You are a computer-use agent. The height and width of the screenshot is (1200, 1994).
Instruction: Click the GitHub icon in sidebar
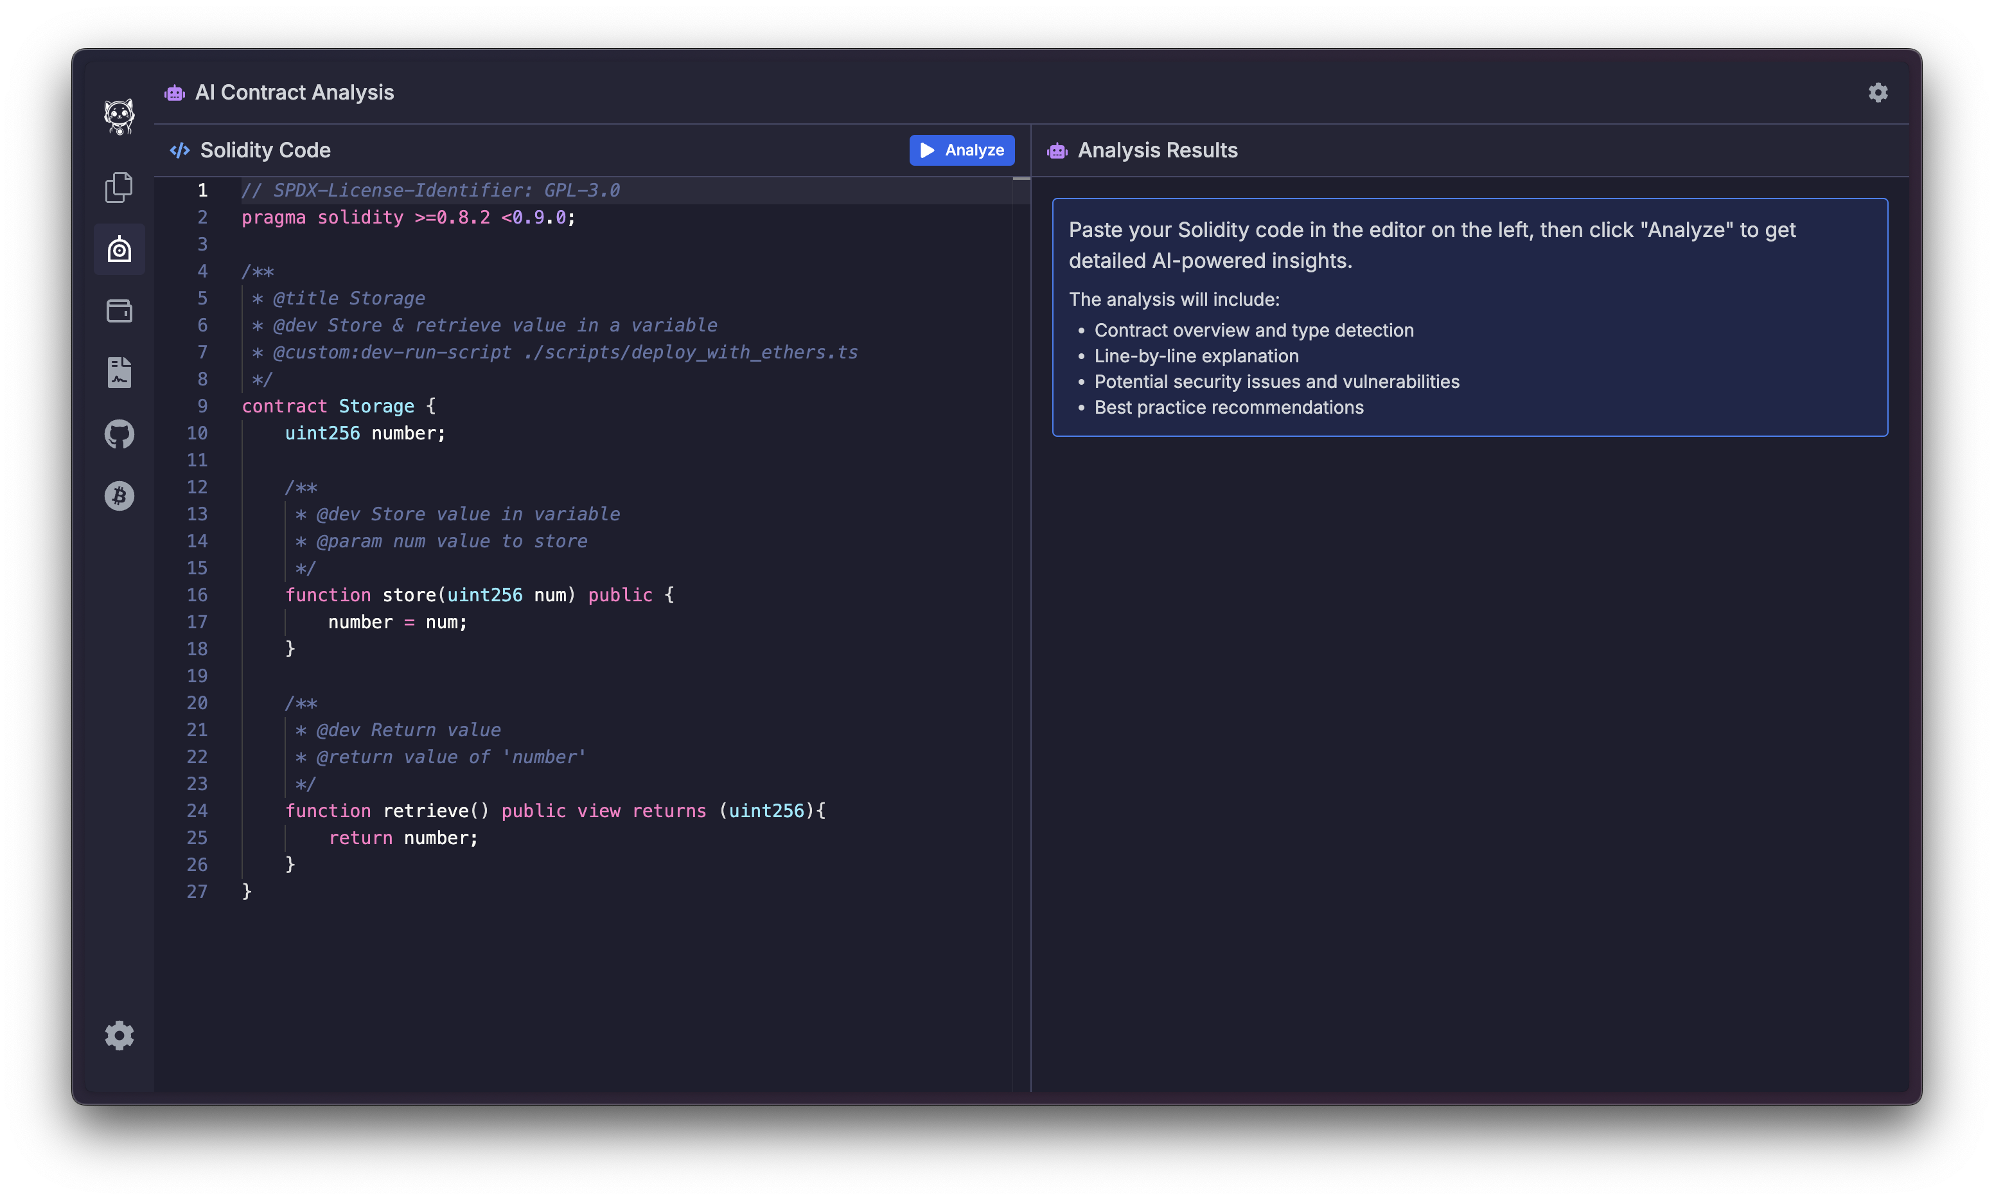tap(119, 434)
